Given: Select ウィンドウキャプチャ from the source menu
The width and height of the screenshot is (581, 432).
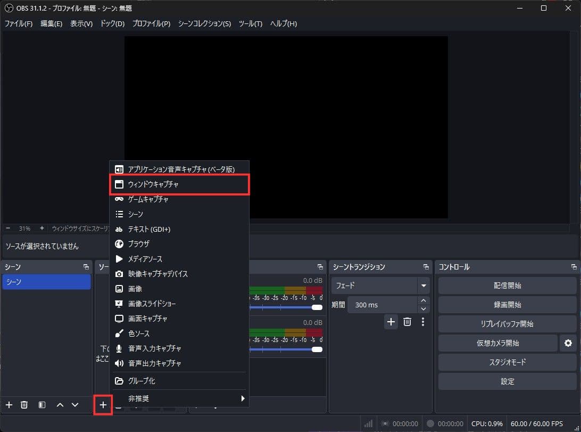Looking at the screenshot, I should click(155, 184).
